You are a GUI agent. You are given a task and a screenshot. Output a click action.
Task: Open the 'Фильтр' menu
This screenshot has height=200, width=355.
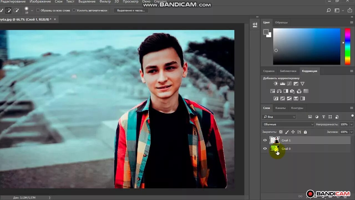pos(105,2)
